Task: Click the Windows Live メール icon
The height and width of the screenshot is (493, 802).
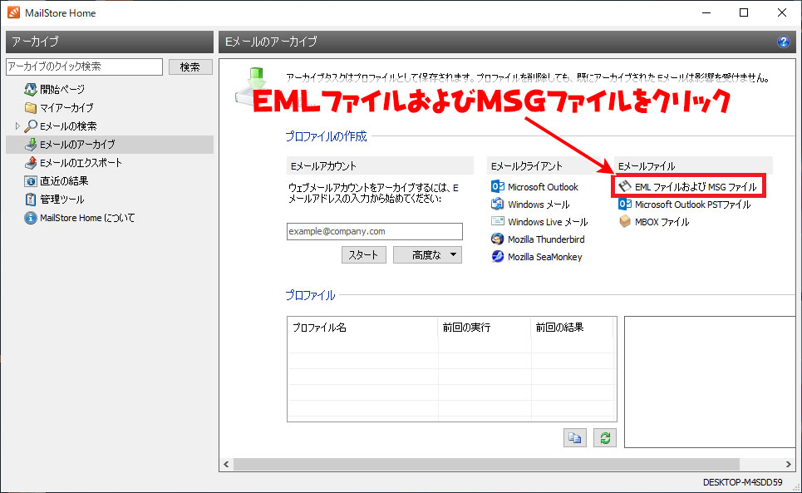Action: point(497,221)
